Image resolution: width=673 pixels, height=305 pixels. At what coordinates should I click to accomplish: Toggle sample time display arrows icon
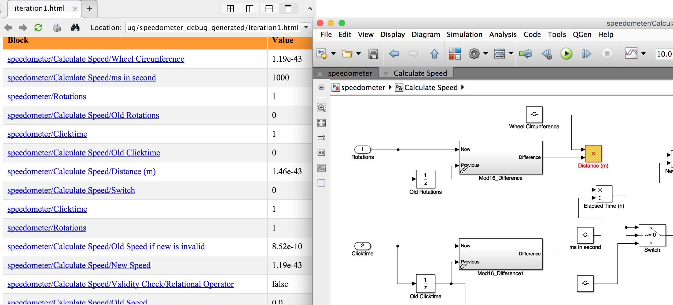321,138
